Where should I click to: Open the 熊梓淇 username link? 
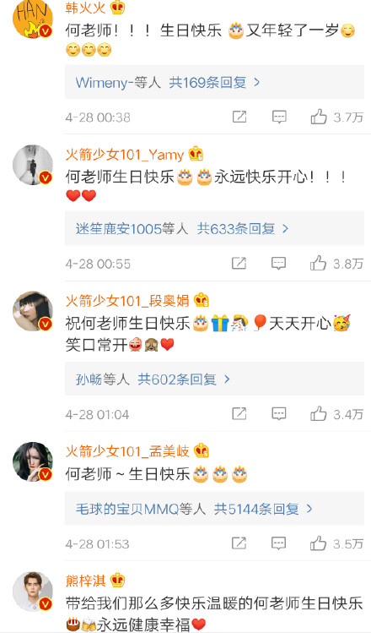coord(85,581)
